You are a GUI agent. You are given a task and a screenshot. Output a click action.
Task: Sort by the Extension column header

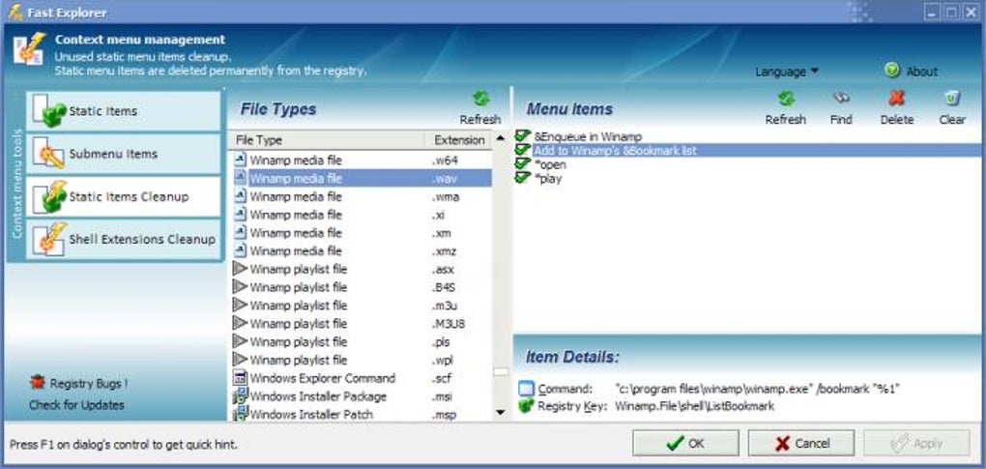click(459, 140)
